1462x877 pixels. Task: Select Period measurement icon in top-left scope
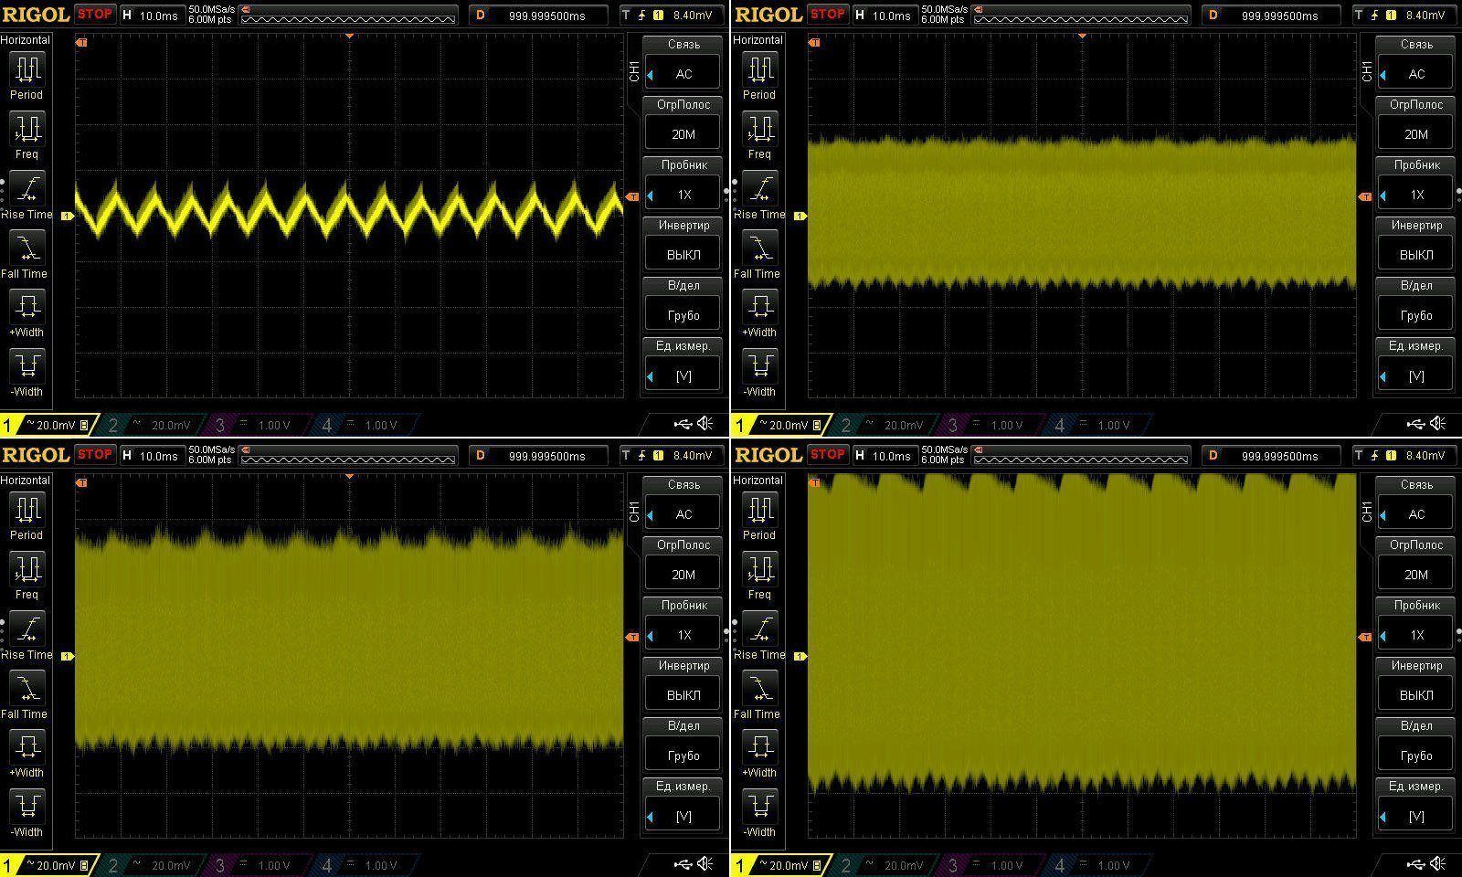(26, 69)
